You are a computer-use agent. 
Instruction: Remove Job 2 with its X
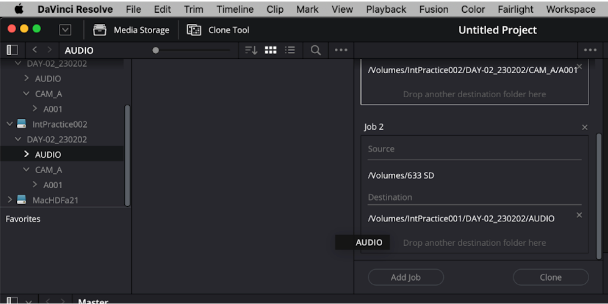click(584, 127)
